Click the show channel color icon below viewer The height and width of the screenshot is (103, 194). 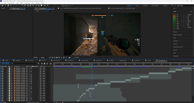[x=61, y=57]
